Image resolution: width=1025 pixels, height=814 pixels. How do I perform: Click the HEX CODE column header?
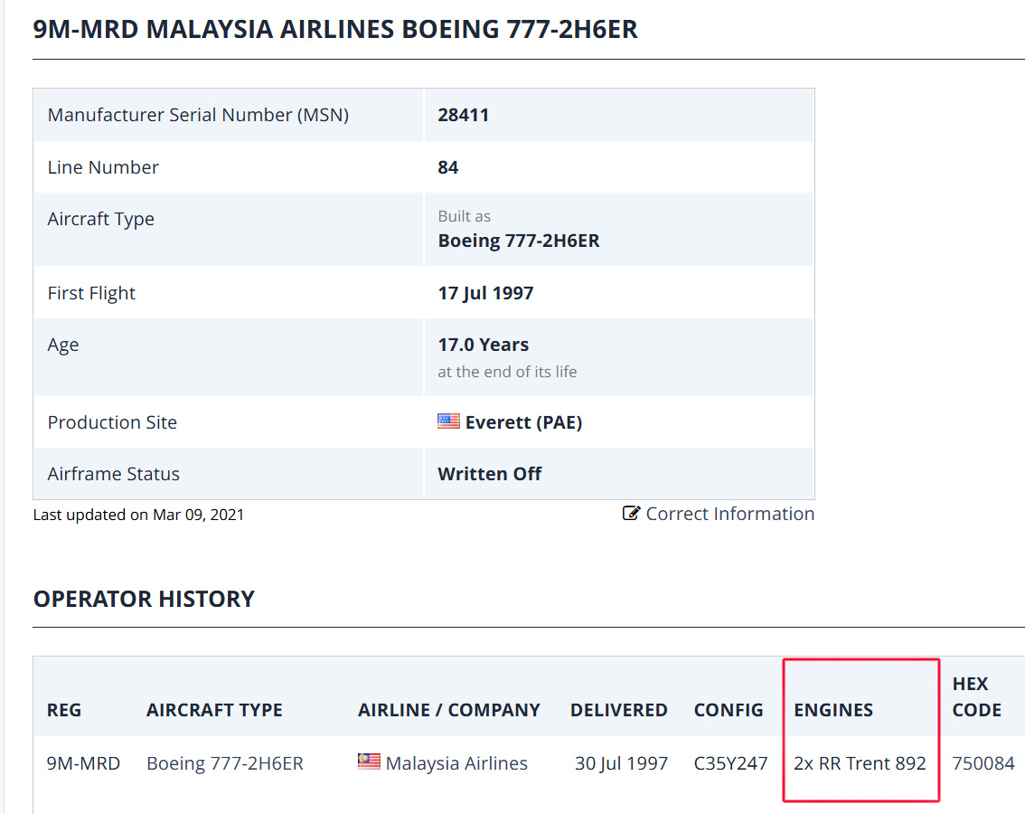tap(976, 696)
